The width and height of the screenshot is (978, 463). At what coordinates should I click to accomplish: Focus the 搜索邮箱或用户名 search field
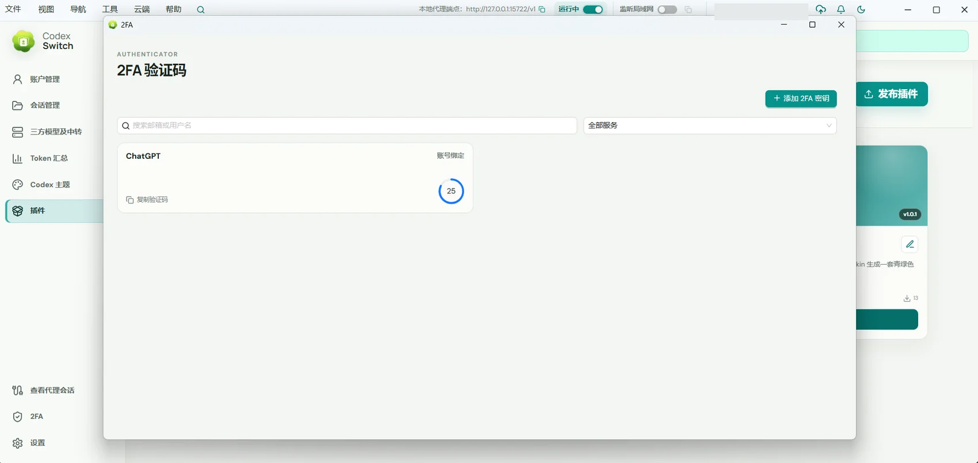point(347,125)
